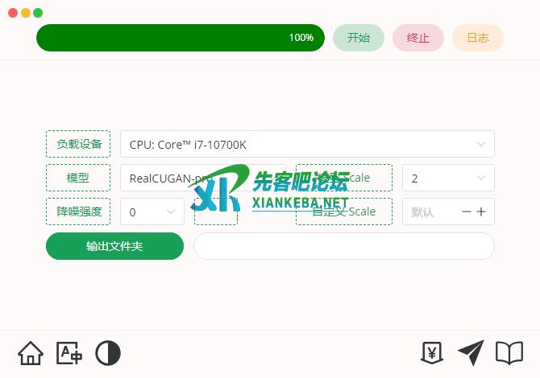Click the paper plane send icon
Screen dimensions: 540x378
click(471, 353)
